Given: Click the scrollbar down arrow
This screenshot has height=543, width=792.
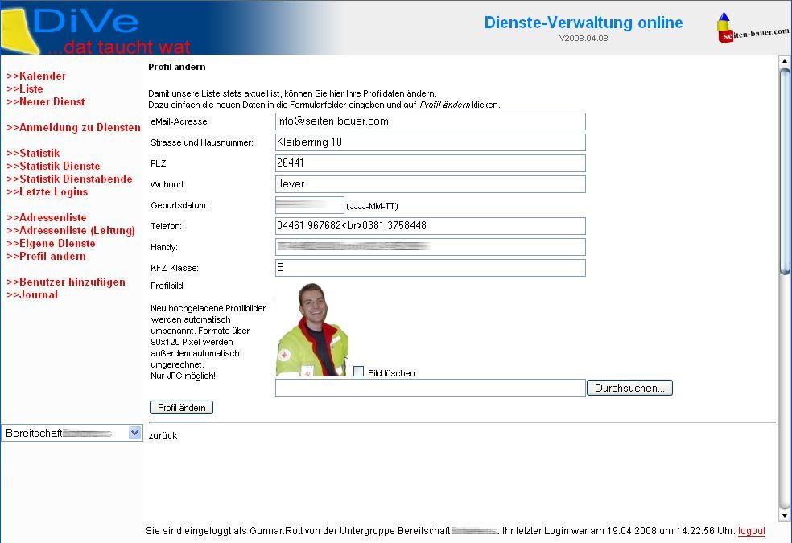Looking at the screenshot, I should [785, 516].
